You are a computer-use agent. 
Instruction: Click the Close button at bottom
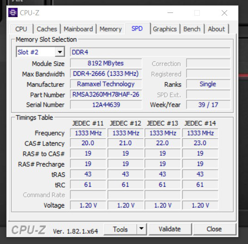(x=214, y=229)
